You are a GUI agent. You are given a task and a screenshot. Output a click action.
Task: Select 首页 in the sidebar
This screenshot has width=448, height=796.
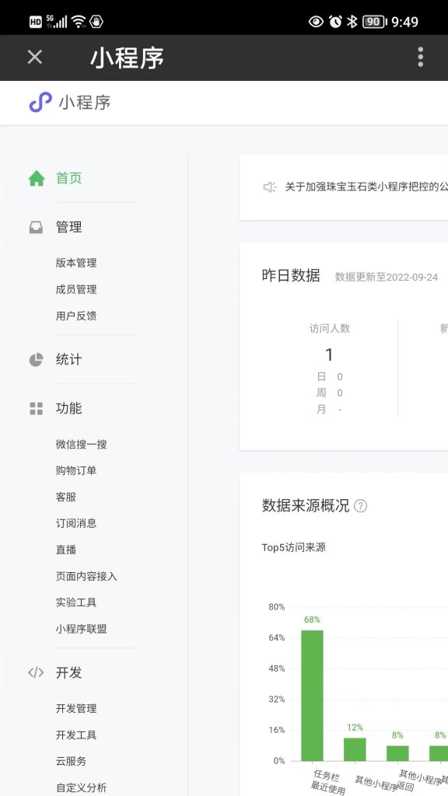68,178
